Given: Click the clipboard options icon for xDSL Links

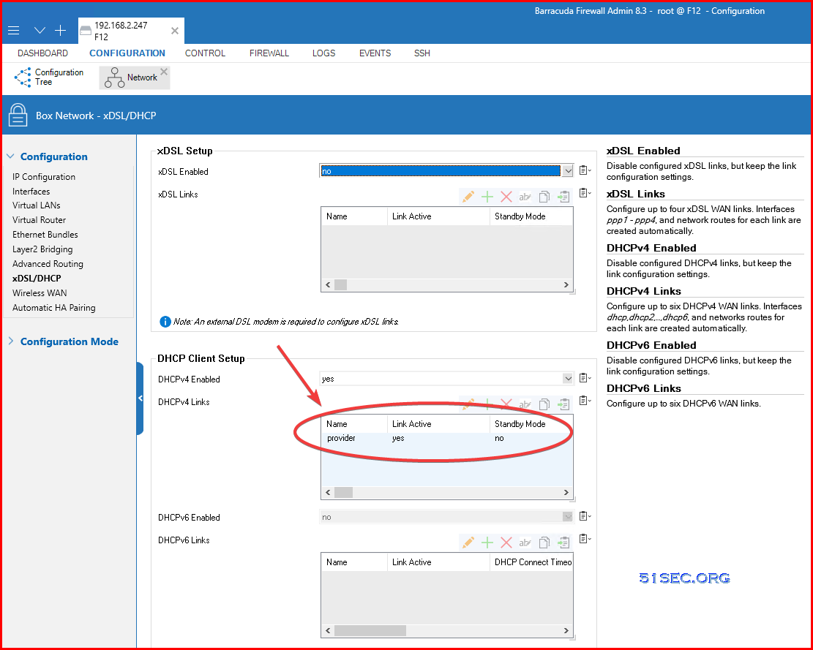Looking at the screenshot, I should point(585,193).
